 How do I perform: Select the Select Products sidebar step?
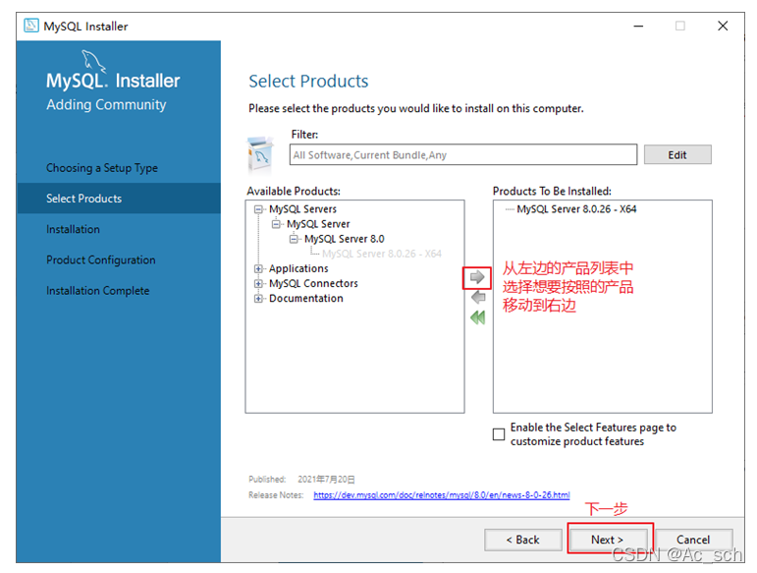click(119, 199)
